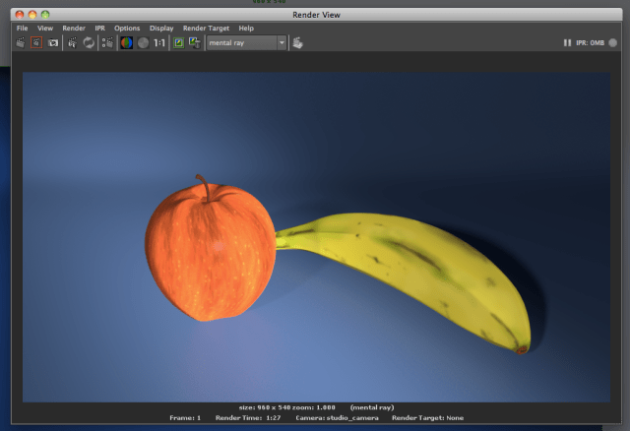The width and height of the screenshot is (630, 431).
Task: Toggle the 1:1 Real Size button
Action: point(159,43)
